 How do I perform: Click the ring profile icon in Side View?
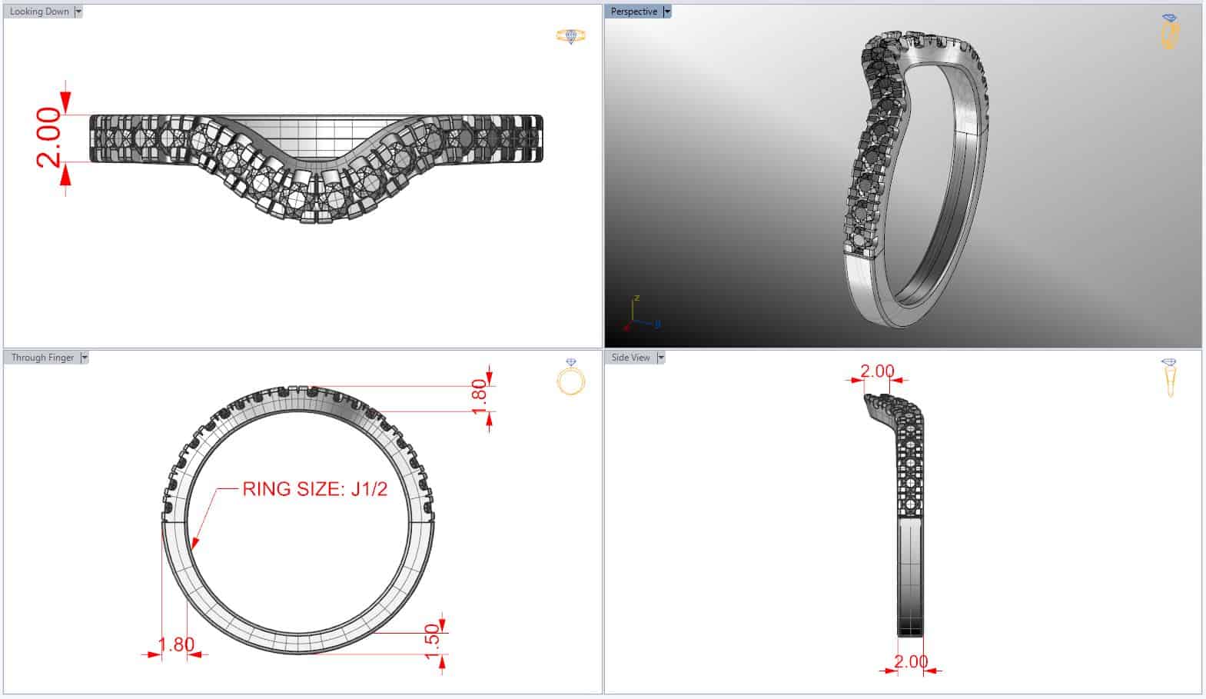[x=1169, y=378]
